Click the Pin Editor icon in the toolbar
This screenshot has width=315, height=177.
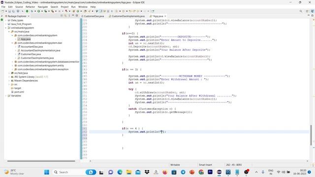tap(153, 11)
